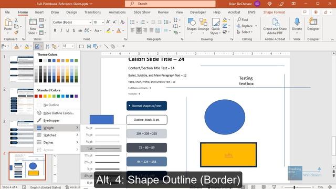The image size is (336, 189).
Task: Click the rectangle shape quick access icon
Action: (x=81, y=46)
